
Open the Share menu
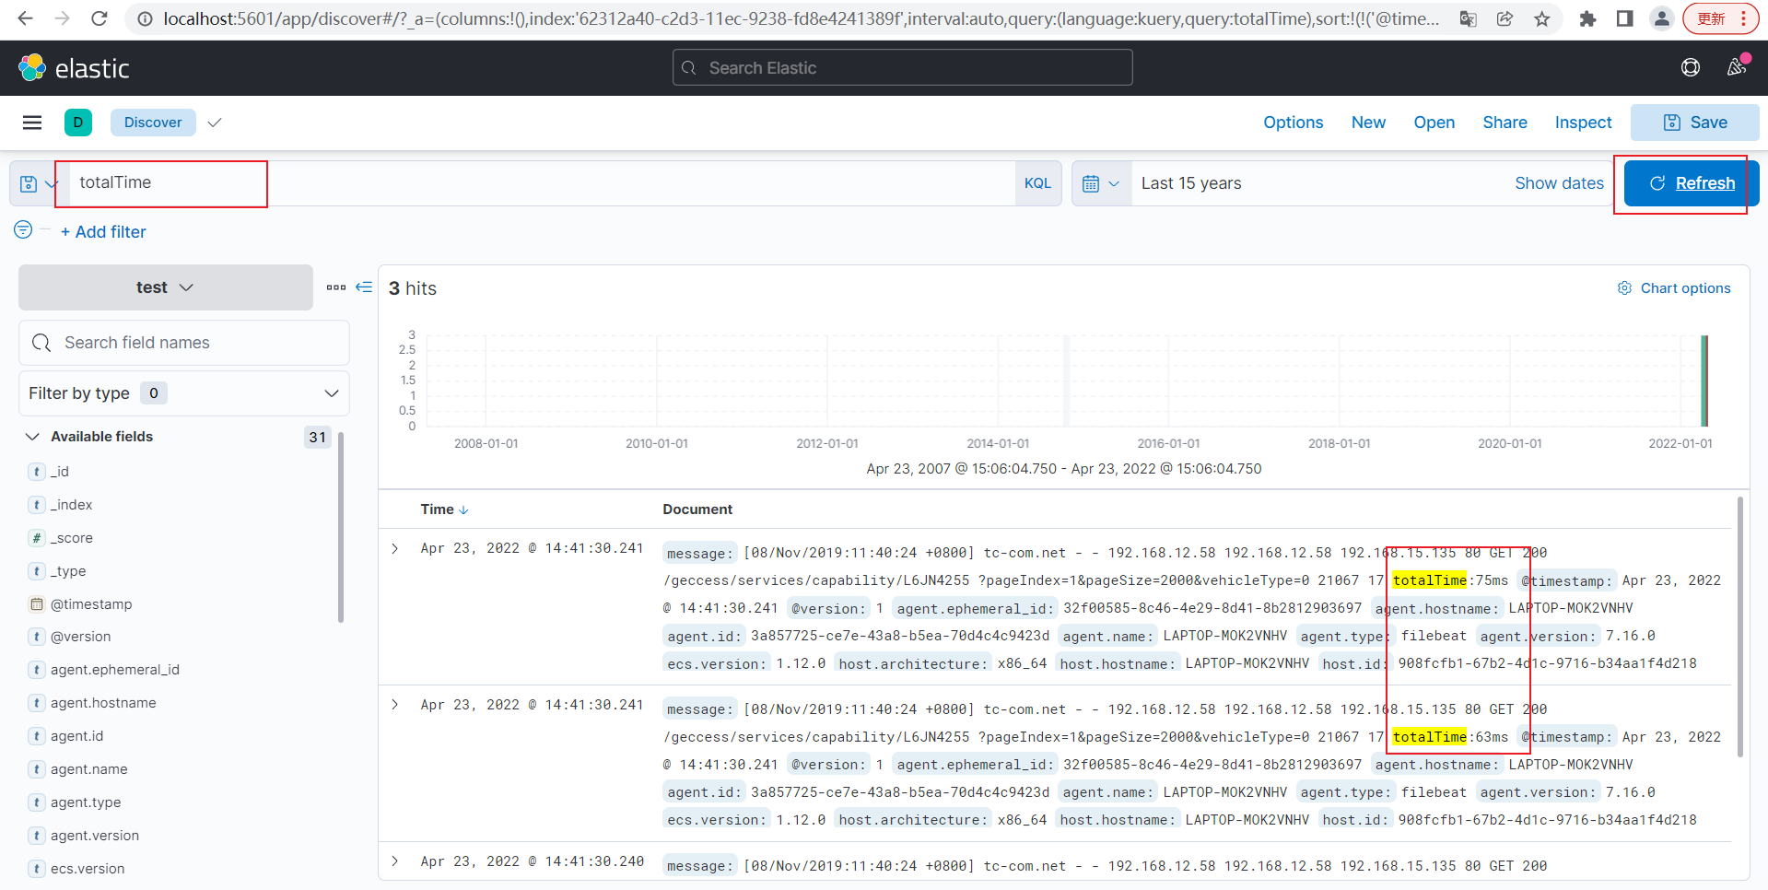tap(1505, 123)
